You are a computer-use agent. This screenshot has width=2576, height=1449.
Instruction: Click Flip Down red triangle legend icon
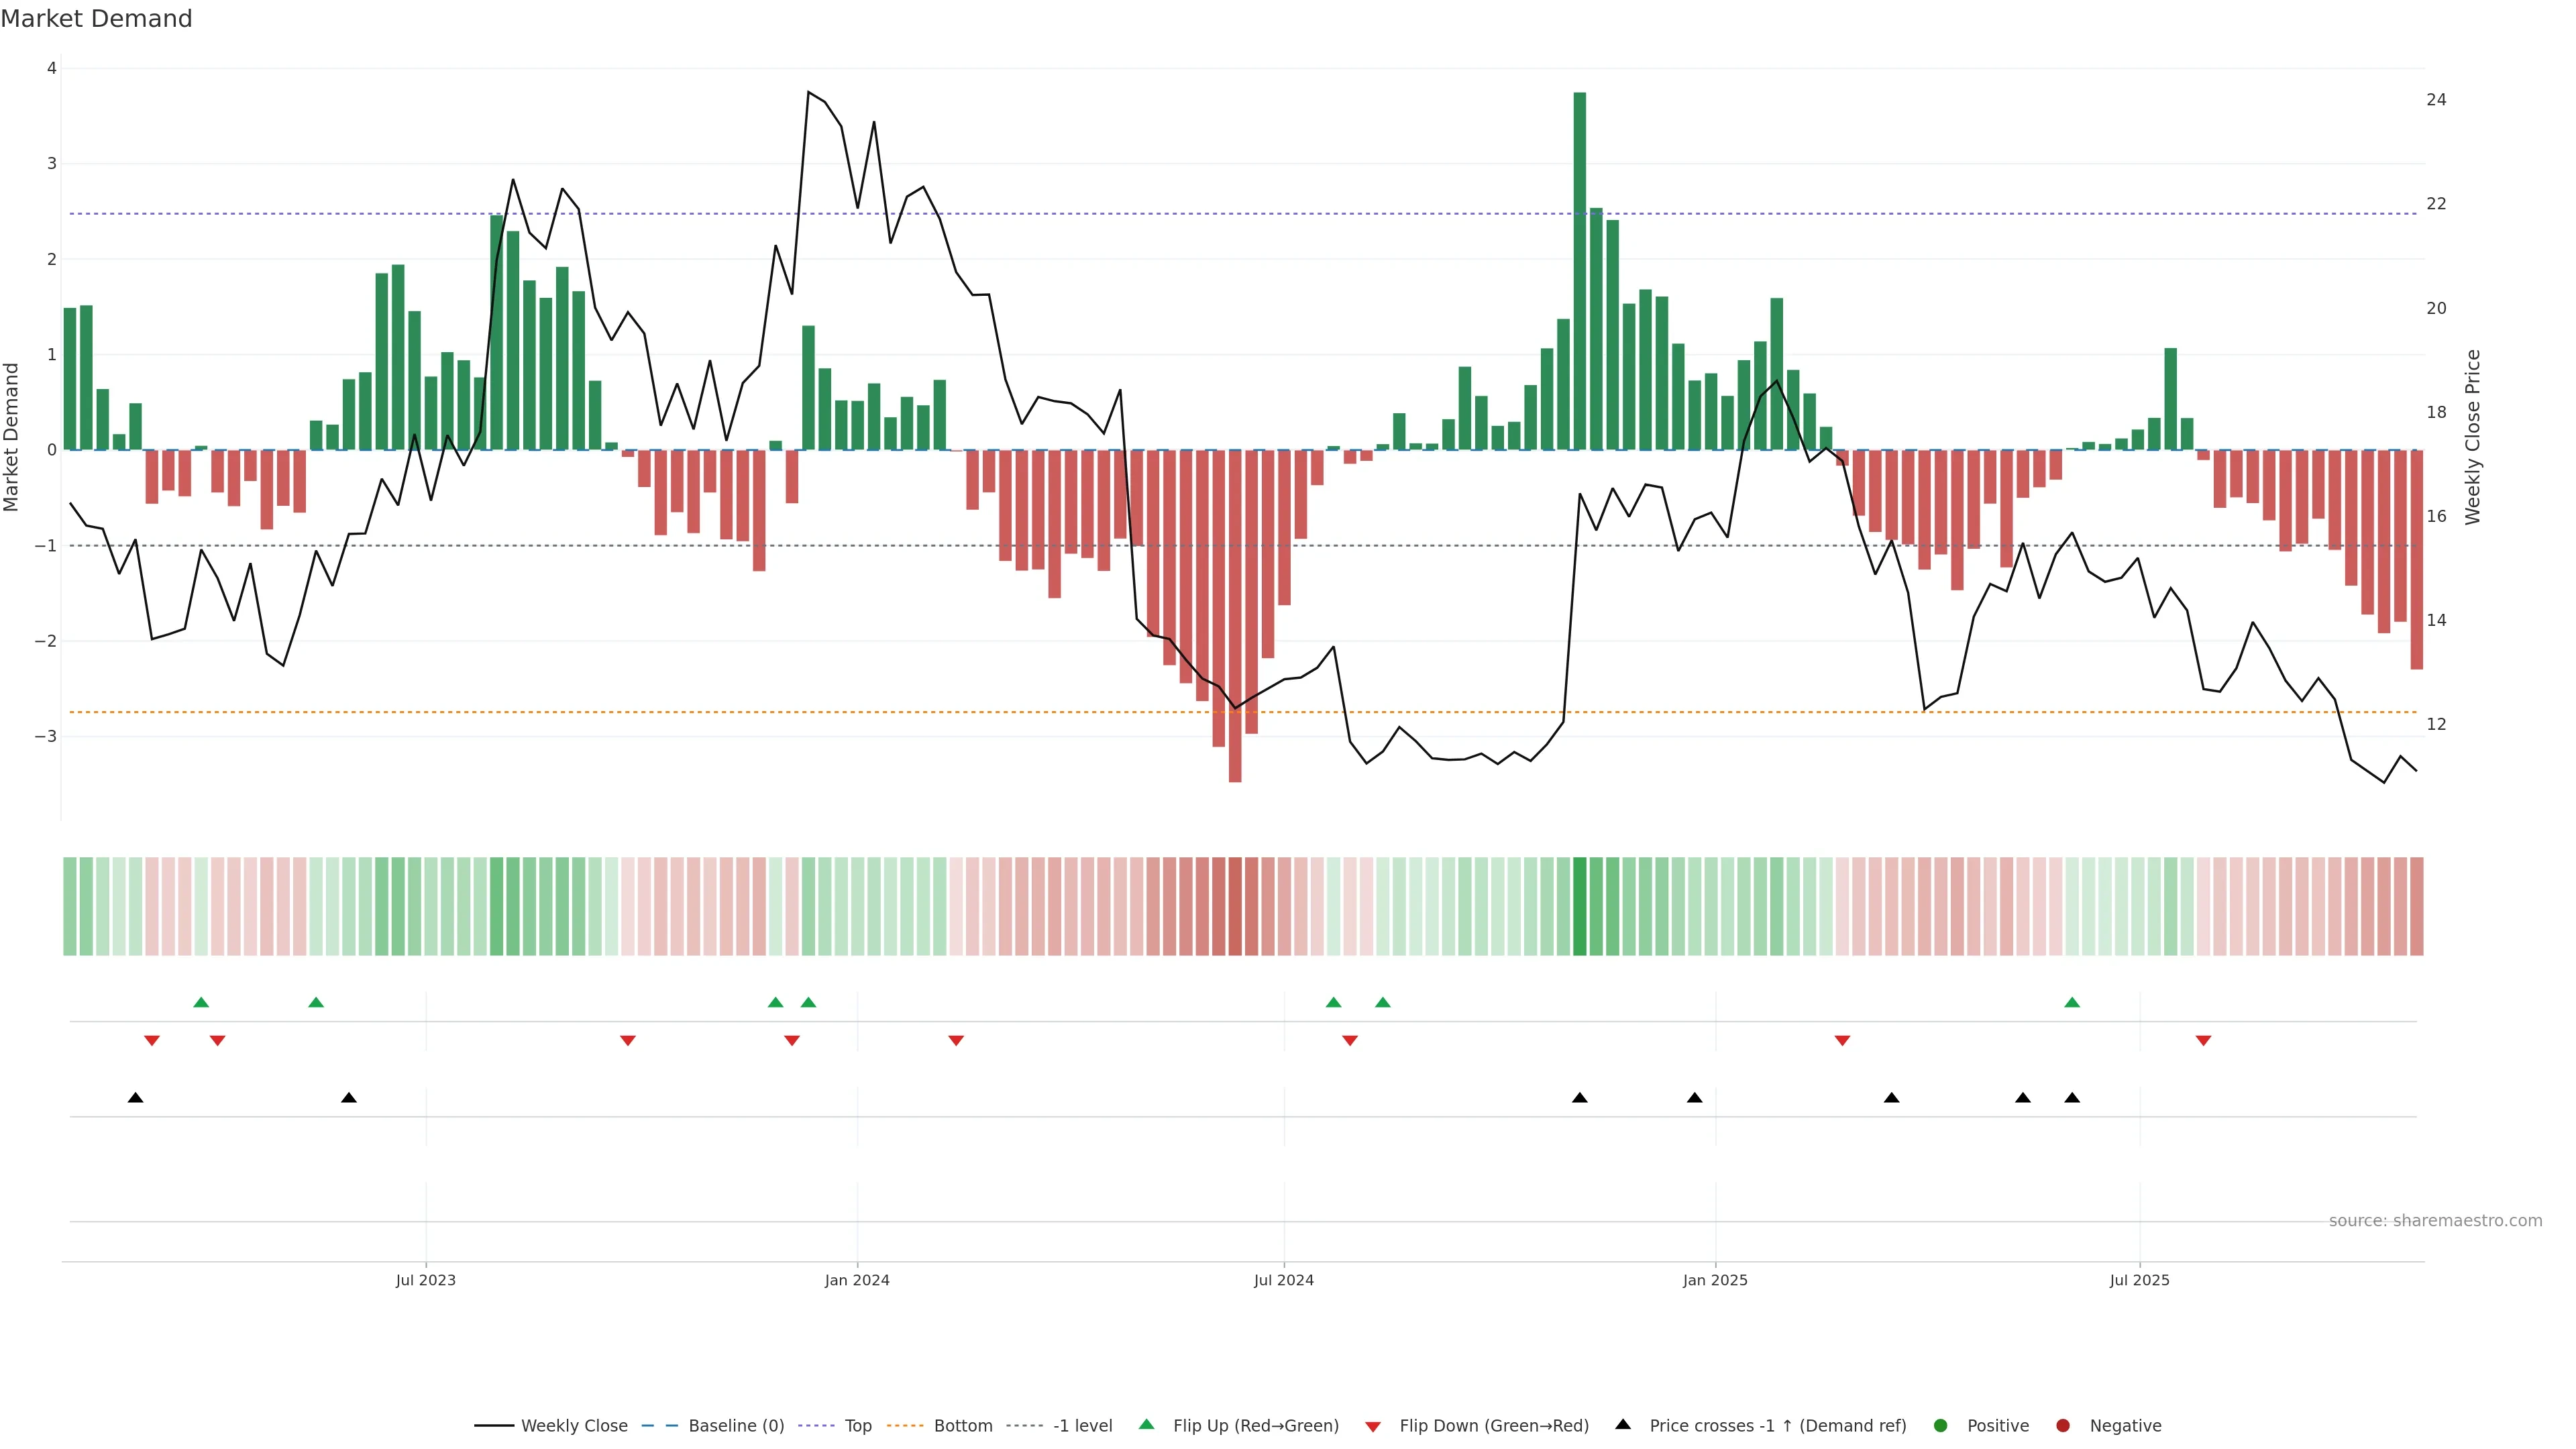pos(1372,1426)
